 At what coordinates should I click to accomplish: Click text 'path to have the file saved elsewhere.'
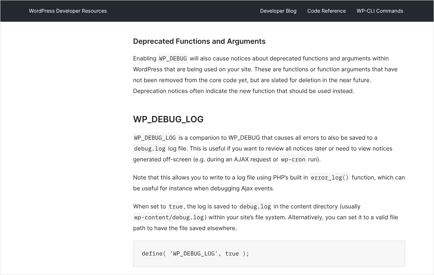[x=185, y=228]
